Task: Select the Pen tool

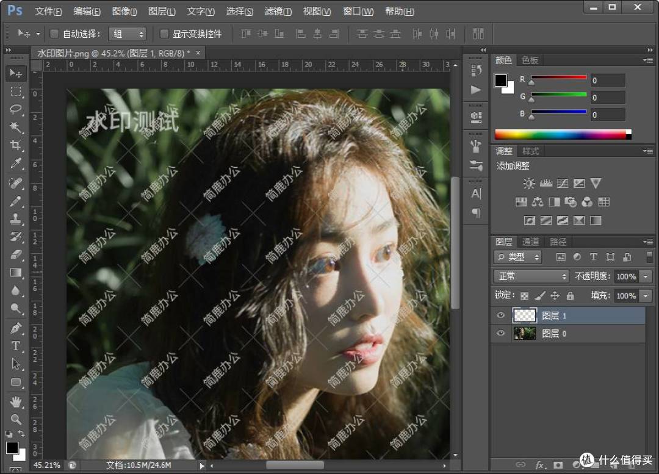Action: [x=16, y=328]
